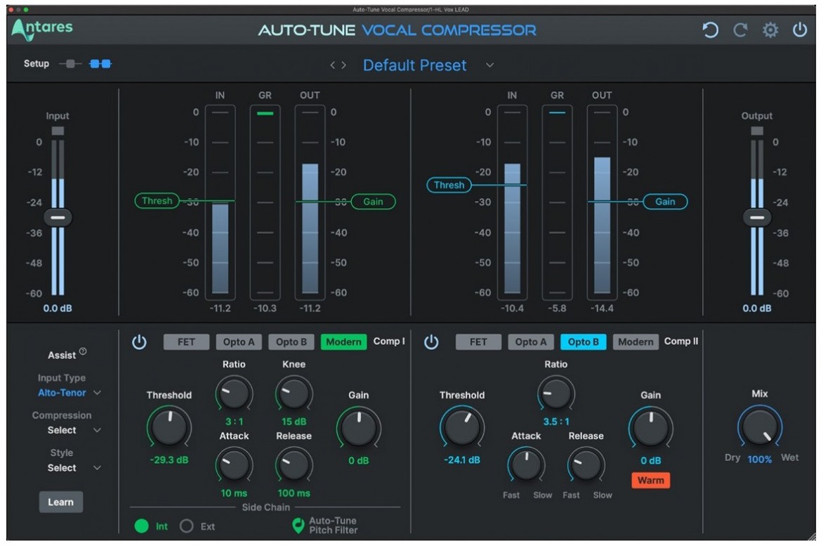Click the 3.5 : 1 ratio value

(x=556, y=422)
